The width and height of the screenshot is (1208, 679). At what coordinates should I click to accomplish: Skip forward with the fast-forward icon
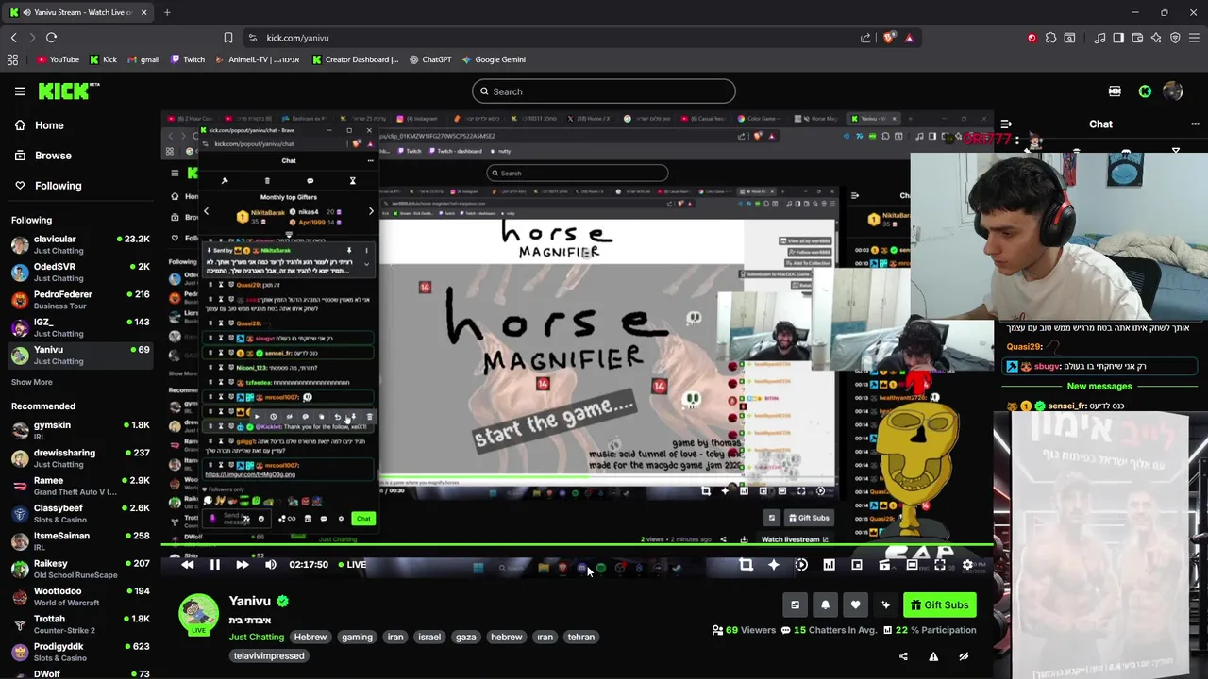(242, 565)
